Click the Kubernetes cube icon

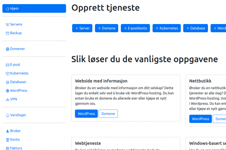click(8, 74)
